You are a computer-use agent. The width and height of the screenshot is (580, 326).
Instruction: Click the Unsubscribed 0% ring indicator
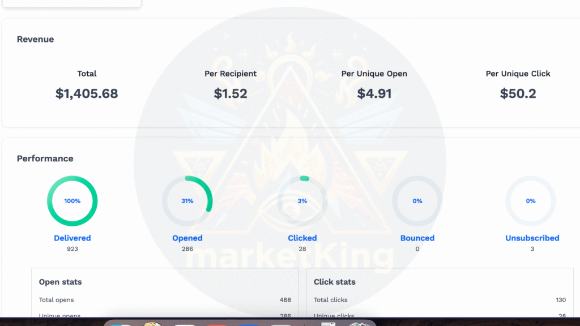point(530,201)
